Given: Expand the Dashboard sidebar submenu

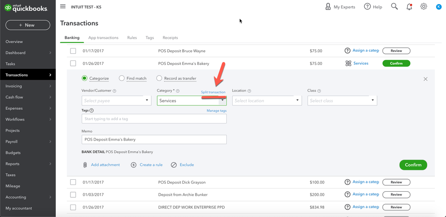Looking at the screenshot, I should [x=50, y=52].
